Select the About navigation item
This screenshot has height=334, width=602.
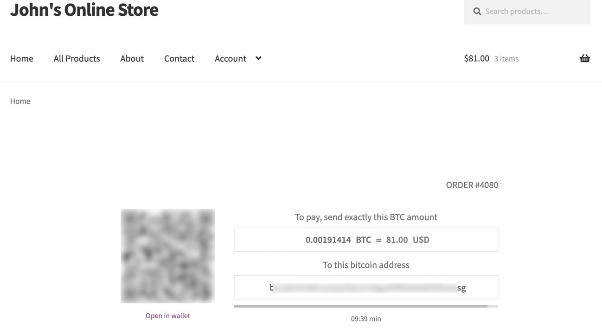pos(132,58)
